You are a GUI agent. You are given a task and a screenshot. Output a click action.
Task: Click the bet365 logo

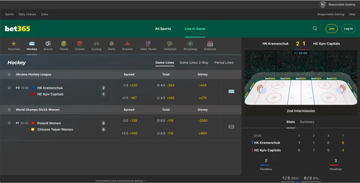pos(18,29)
